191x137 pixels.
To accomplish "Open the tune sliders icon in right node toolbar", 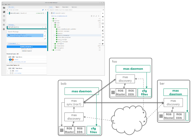I will pyautogui.click(x=103, y=34).
